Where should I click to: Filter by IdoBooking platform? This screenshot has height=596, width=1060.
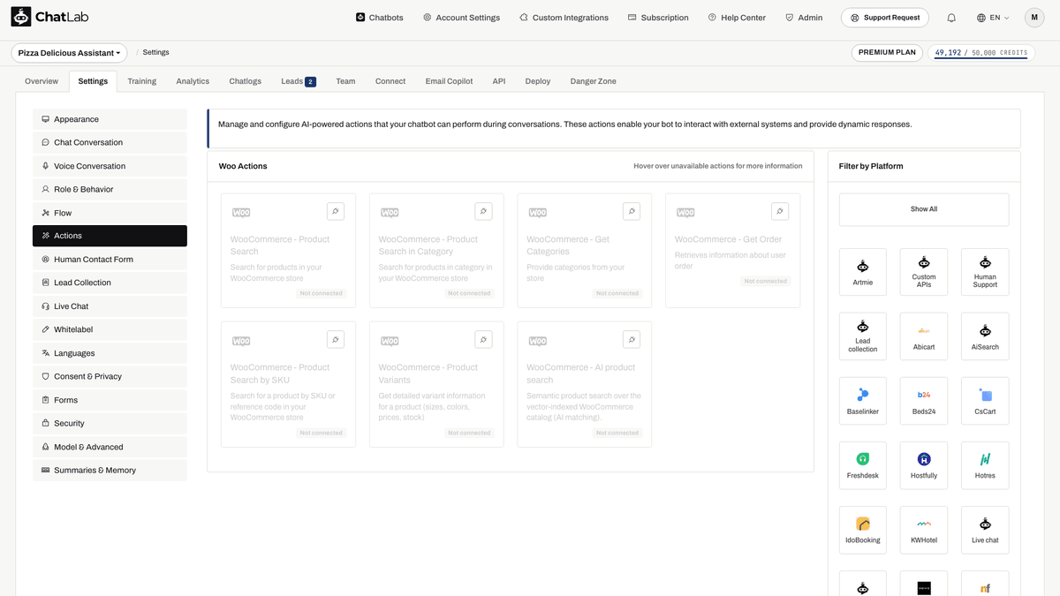[863, 530]
